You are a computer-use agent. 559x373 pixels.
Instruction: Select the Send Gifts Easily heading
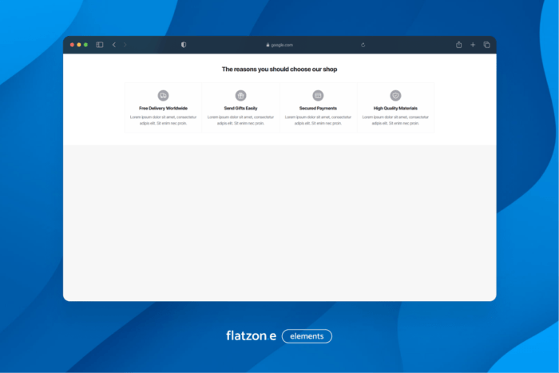[x=240, y=108]
